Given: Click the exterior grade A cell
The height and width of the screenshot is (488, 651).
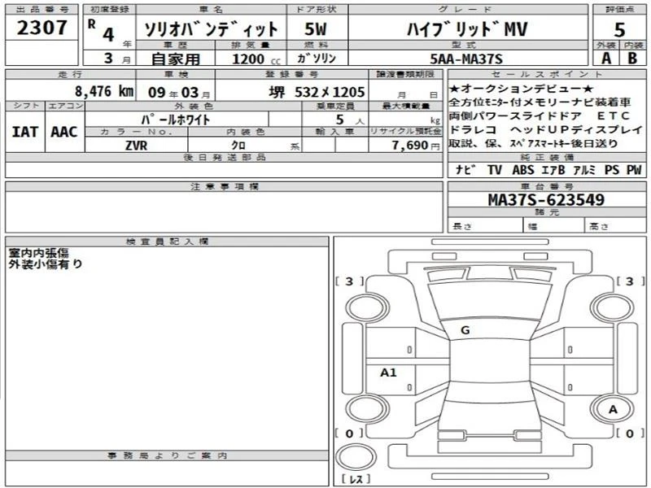Looking at the screenshot, I should 605,58.
